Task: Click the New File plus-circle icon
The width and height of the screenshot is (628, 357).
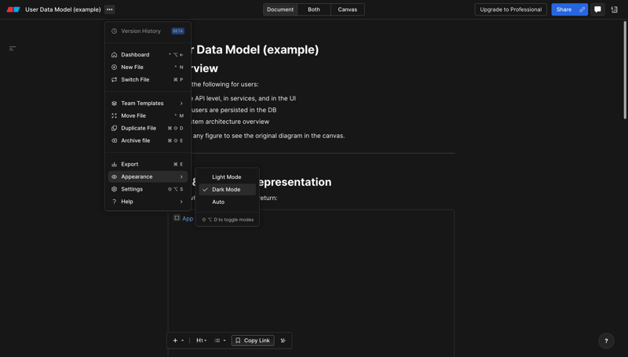Action: pyautogui.click(x=114, y=67)
